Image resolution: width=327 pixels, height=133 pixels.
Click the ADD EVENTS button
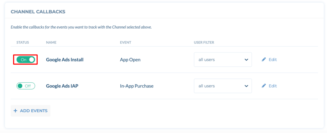(x=30, y=111)
